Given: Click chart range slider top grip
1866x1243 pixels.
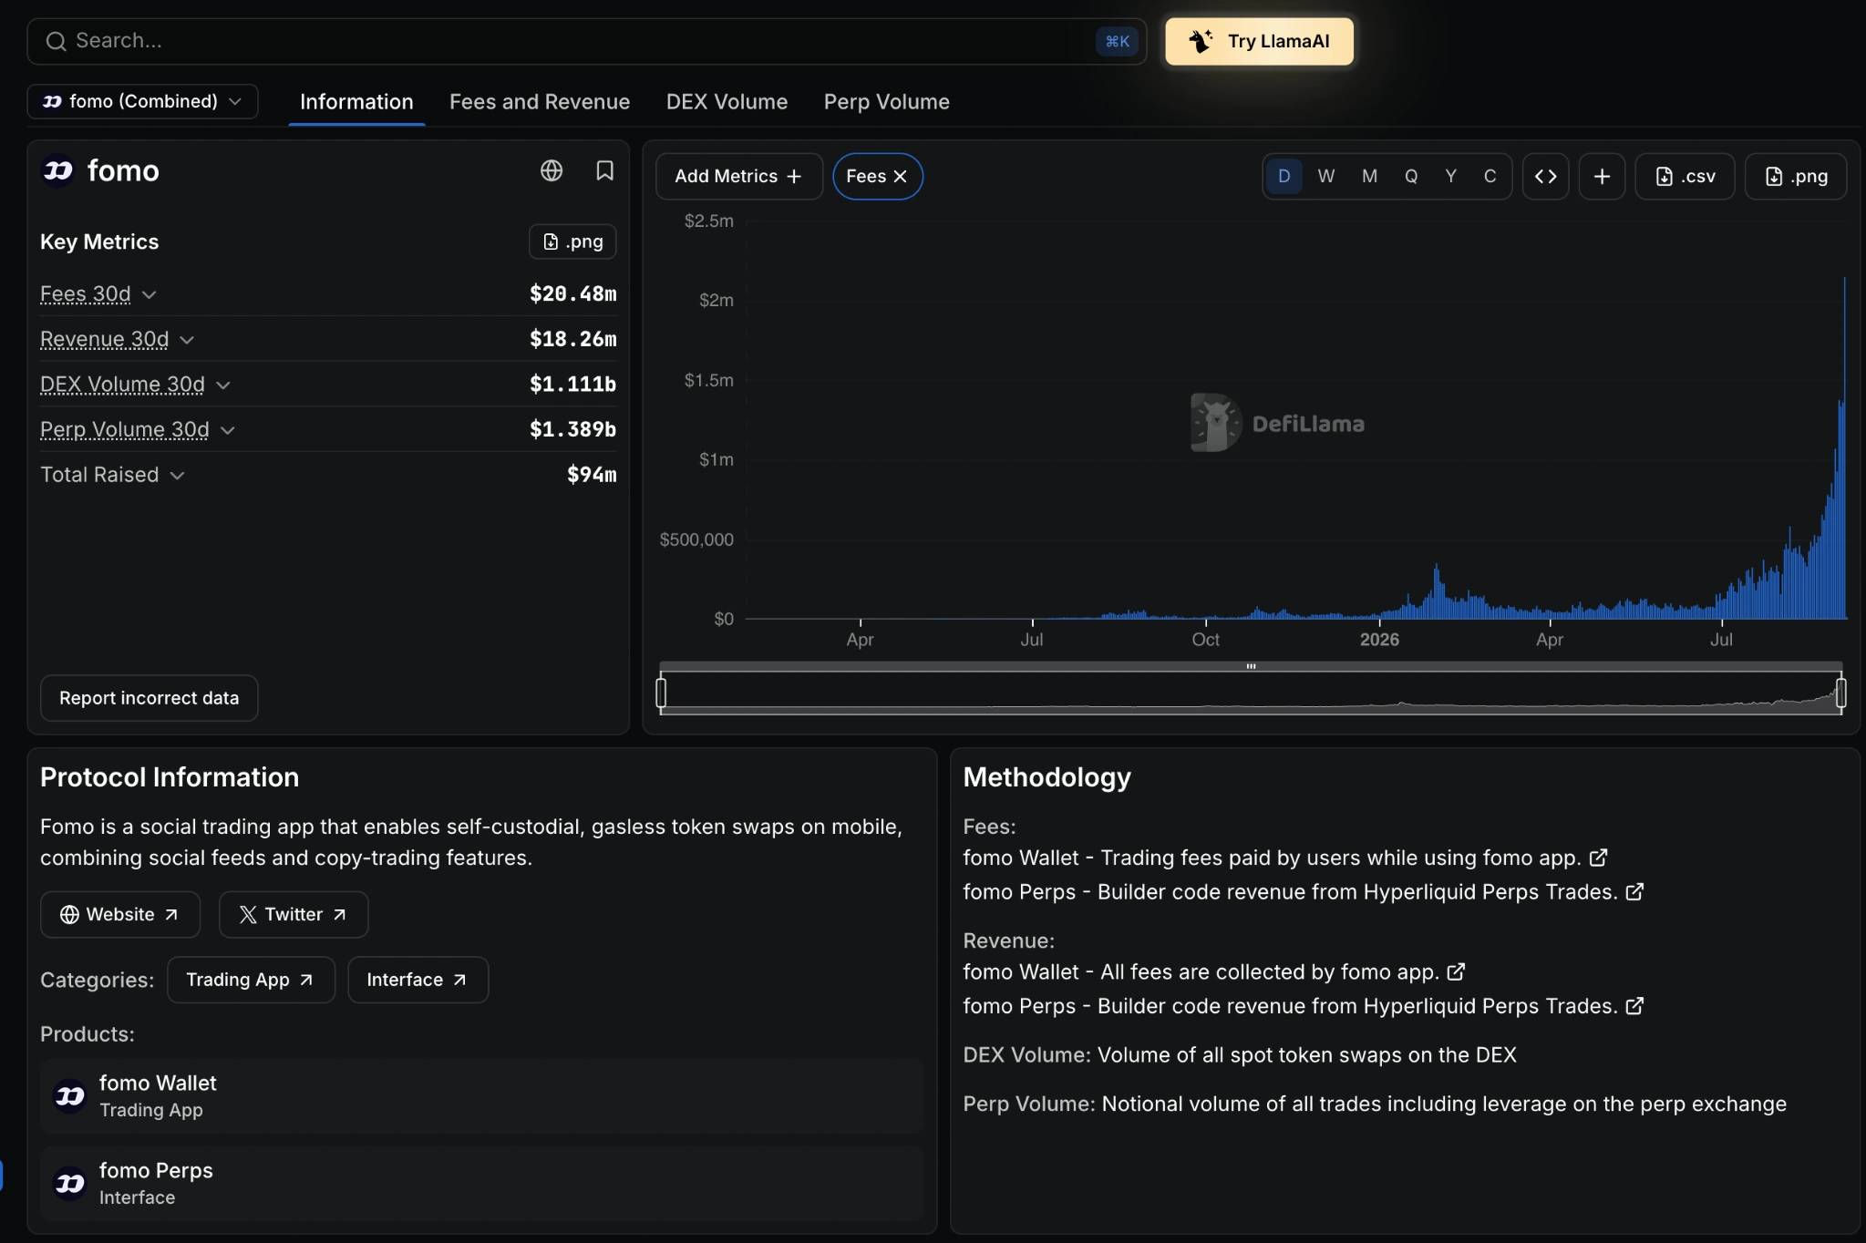Looking at the screenshot, I should (1251, 666).
